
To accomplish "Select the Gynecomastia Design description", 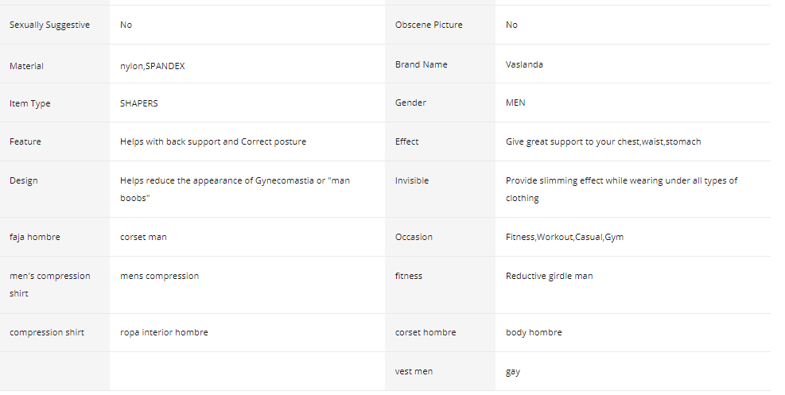I will [x=235, y=189].
